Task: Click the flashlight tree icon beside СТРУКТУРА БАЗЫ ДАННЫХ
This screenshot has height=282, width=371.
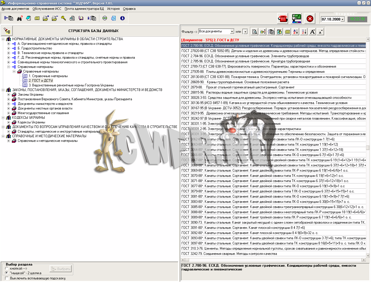Action: click(x=7, y=31)
